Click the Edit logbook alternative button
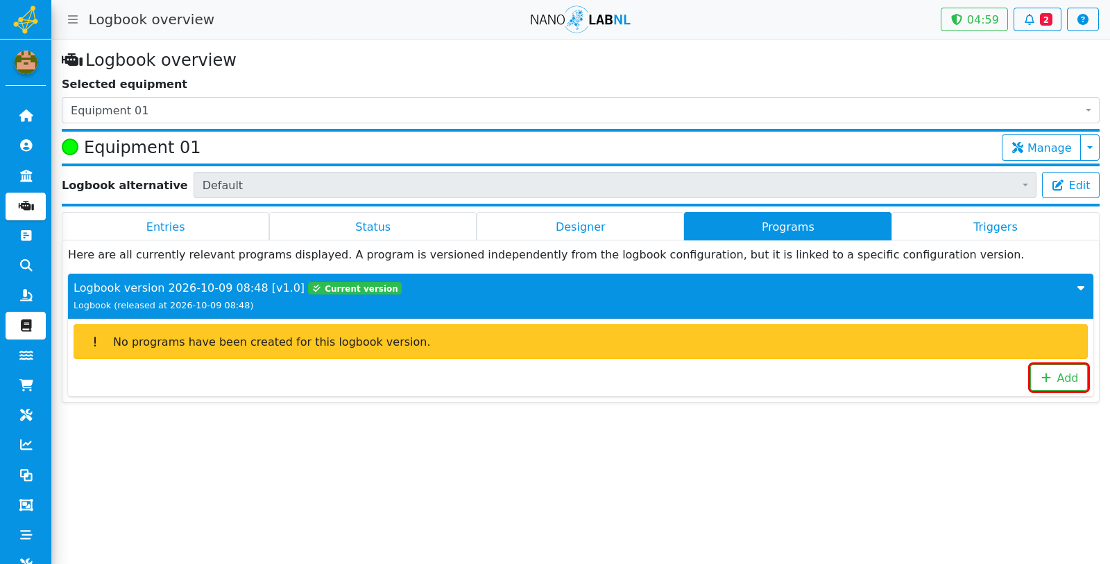This screenshot has height=564, width=1110. (1070, 185)
